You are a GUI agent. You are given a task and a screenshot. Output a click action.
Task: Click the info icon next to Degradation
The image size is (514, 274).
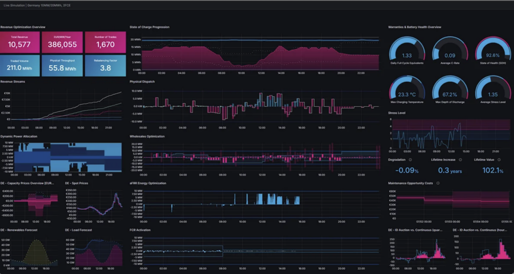(x=410, y=159)
